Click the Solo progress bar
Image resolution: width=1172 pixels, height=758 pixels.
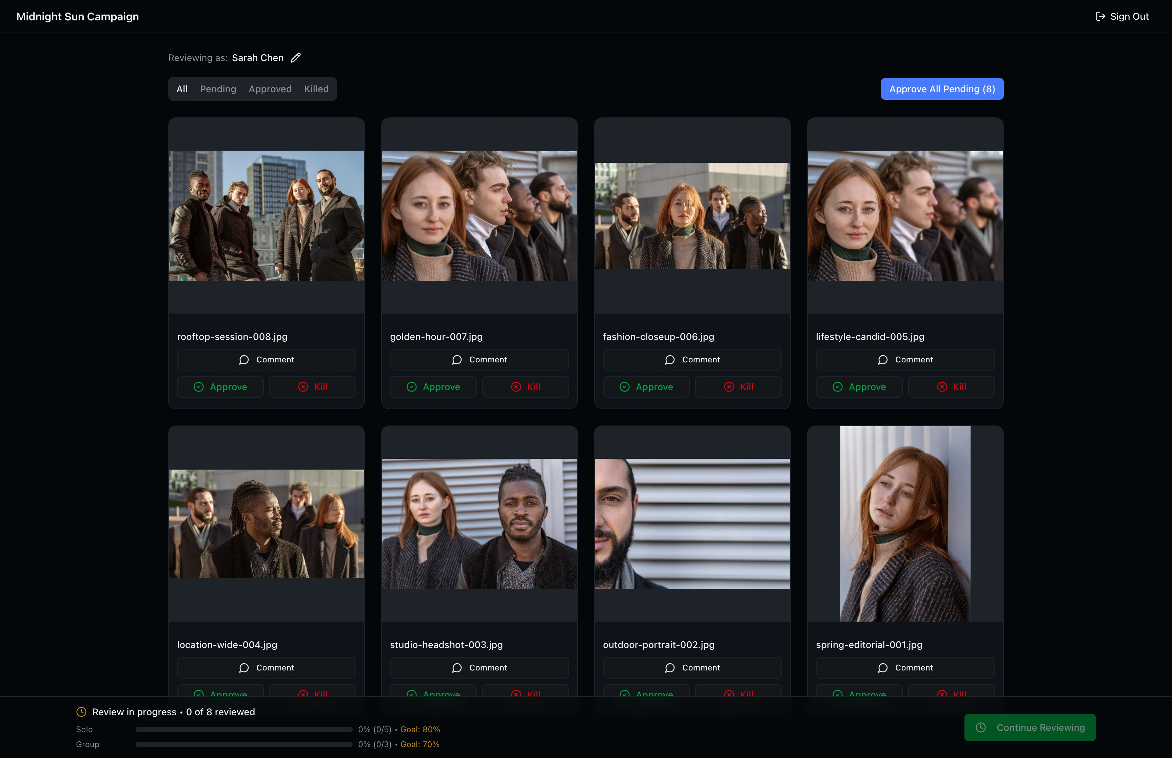click(x=243, y=729)
